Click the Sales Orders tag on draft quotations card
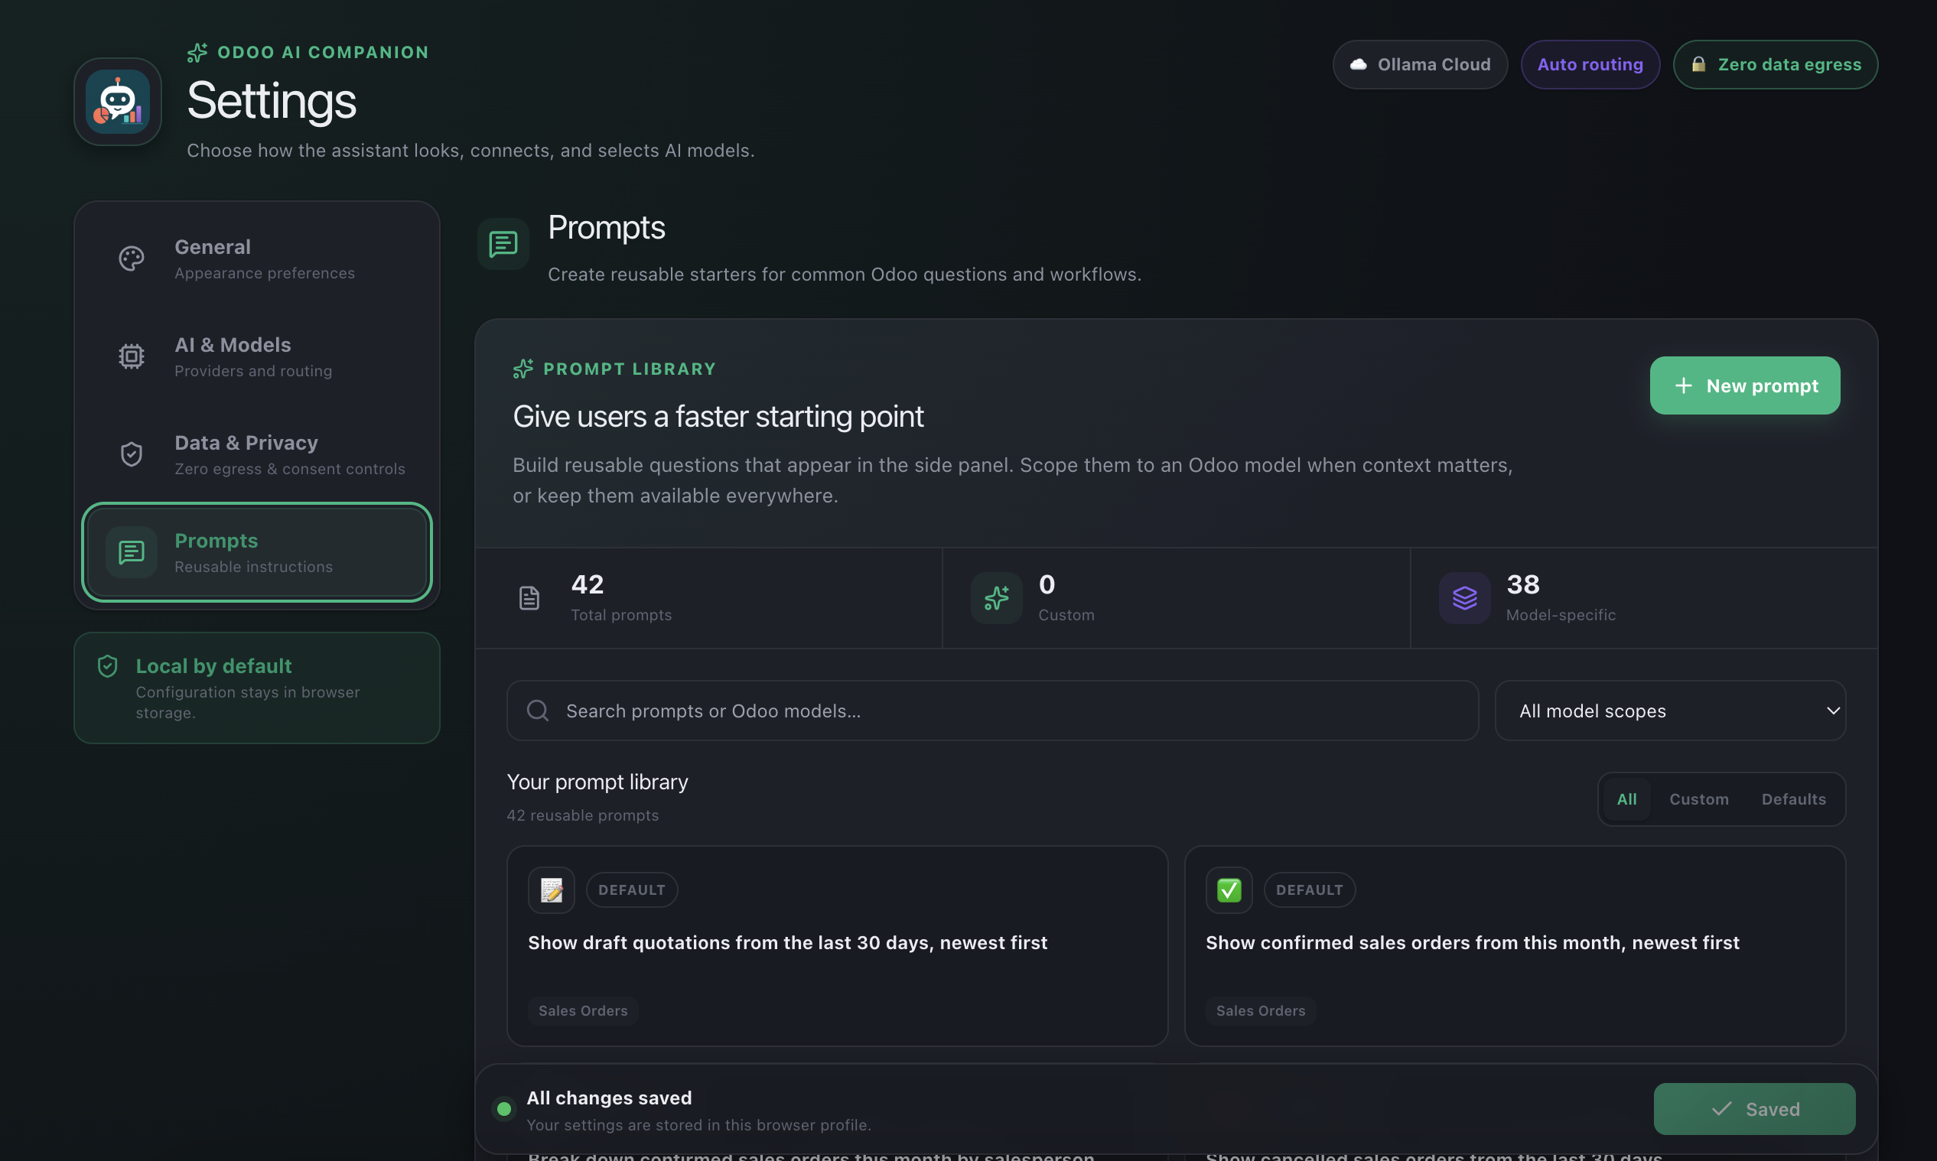The height and width of the screenshot is (1161, 1937). 583,1010
